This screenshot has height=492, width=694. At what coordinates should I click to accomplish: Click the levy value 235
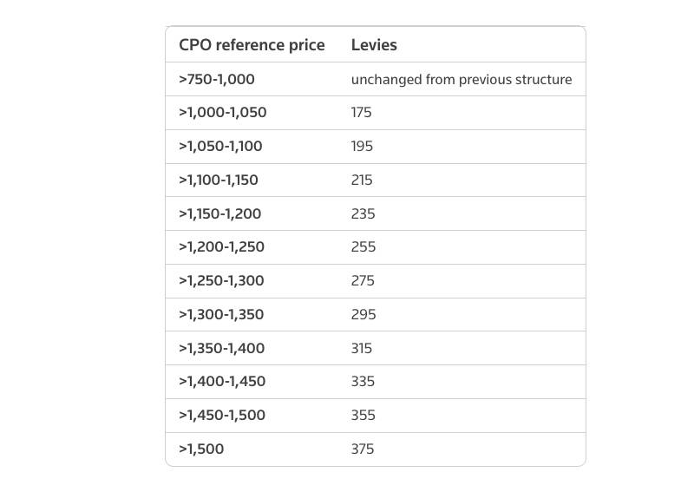(363, 213)
